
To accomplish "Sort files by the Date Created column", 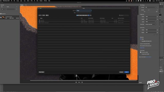I will (102, 18).
